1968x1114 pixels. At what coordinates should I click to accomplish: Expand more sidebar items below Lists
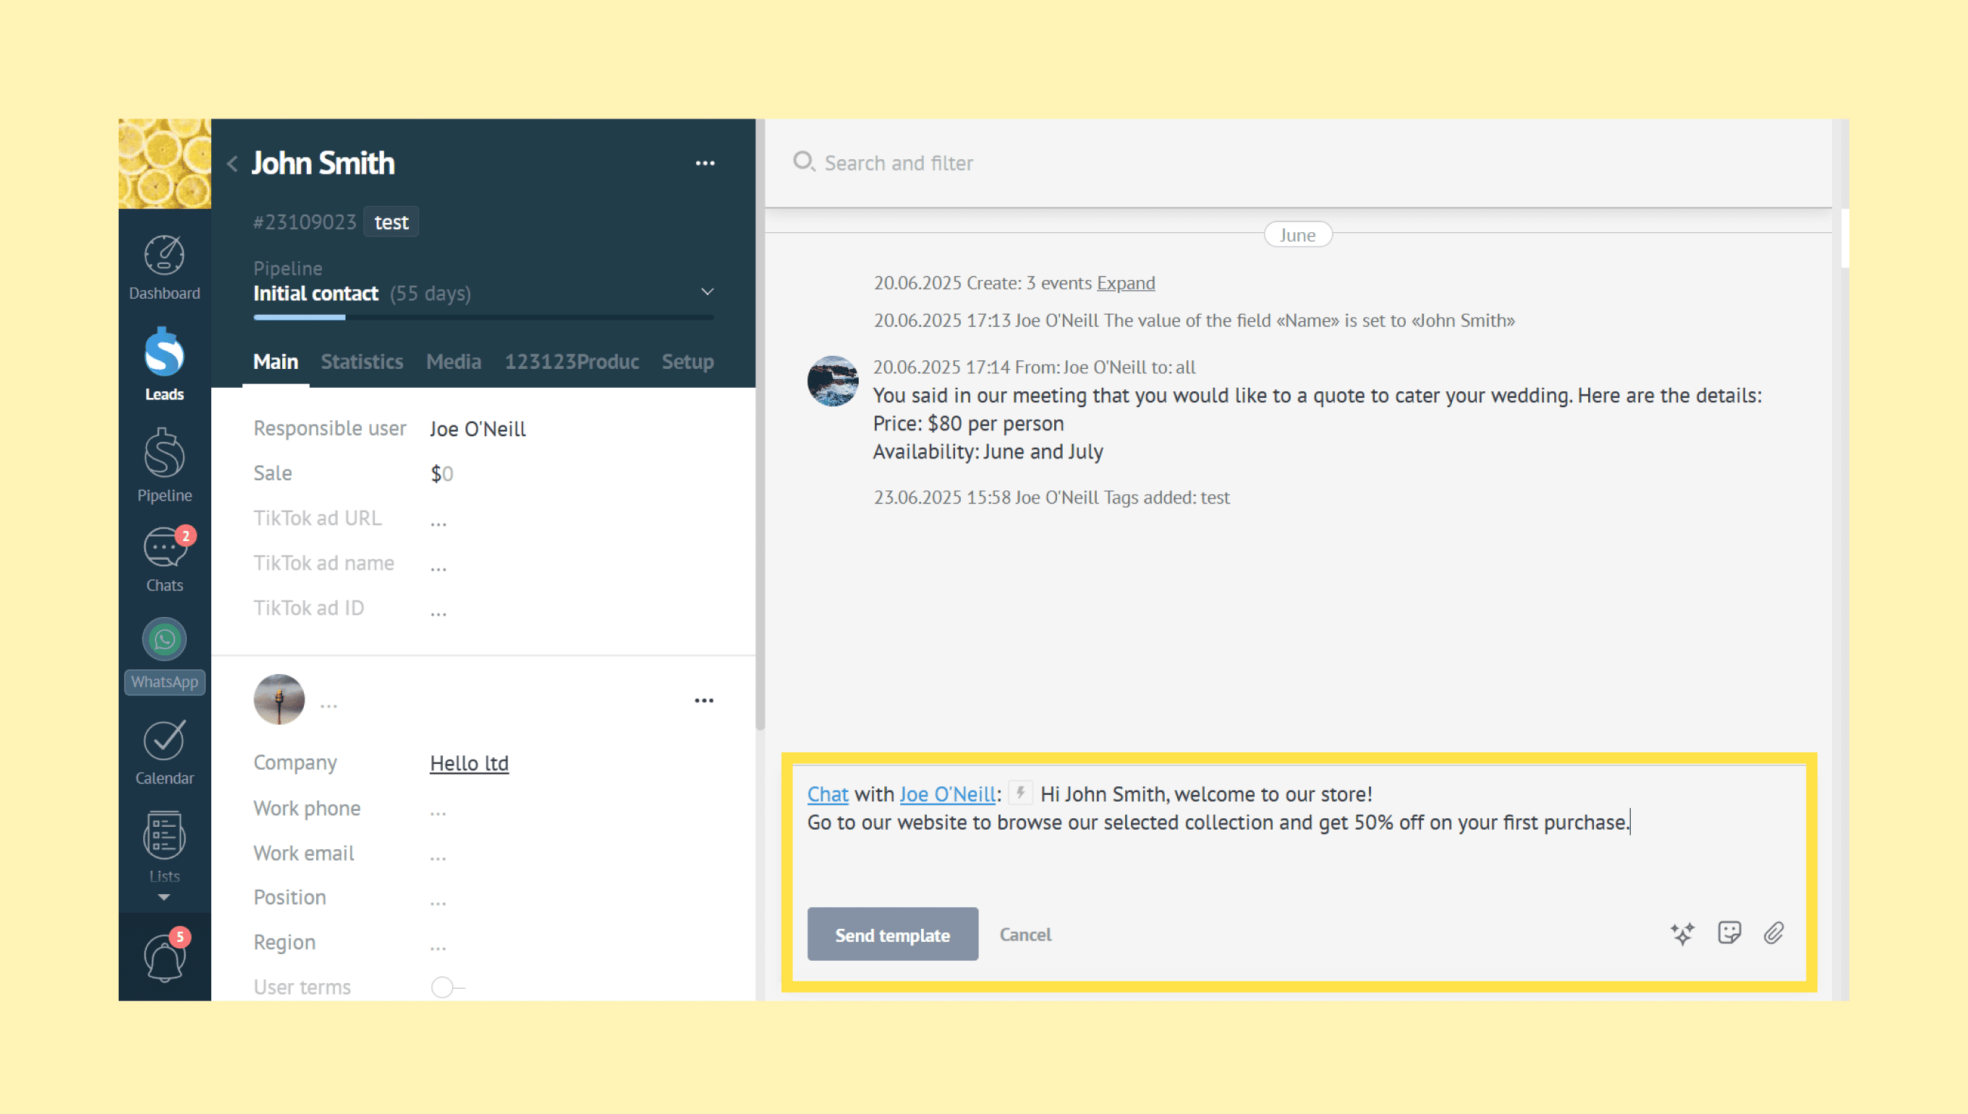(164, 898)
